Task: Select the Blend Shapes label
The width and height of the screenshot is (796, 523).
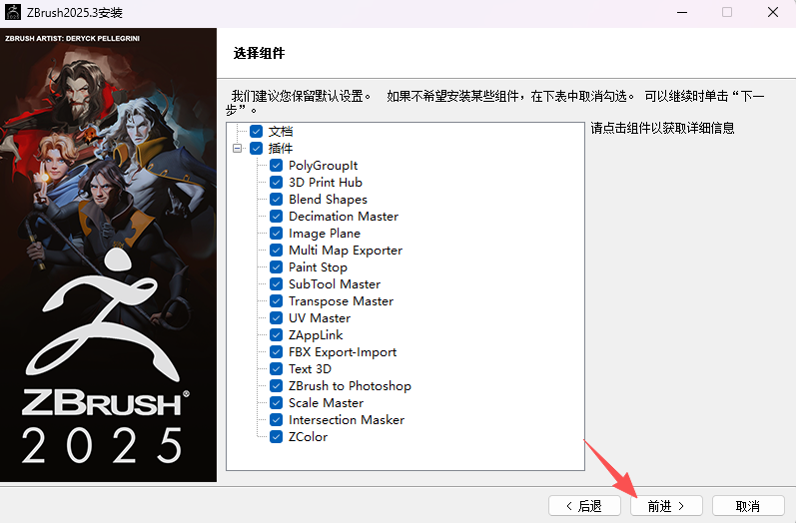Action: point(328,200)
